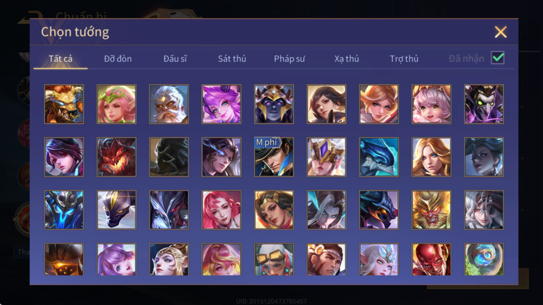Toggle the "Đã nhận" checkbox
Screen dimensions: 543x305
click(x=498, y=58)
